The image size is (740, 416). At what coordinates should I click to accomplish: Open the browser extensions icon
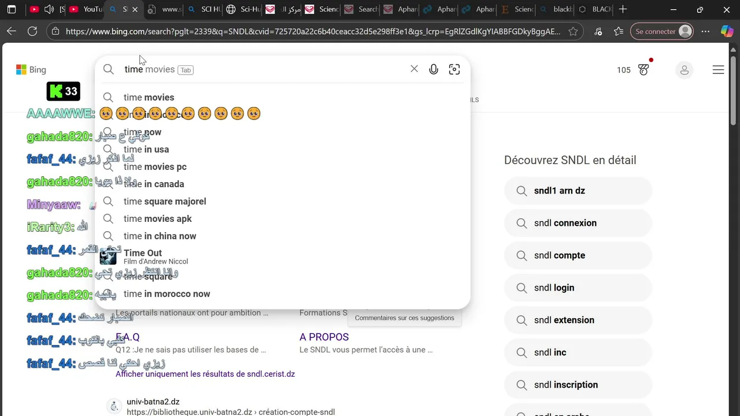click(598, 31)
